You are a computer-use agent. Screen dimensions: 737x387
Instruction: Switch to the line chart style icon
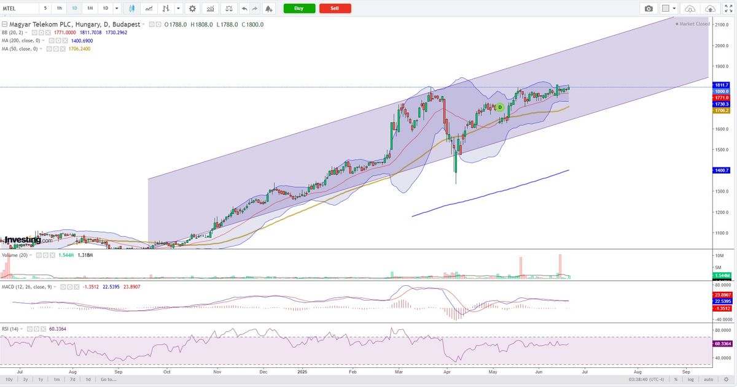pos(149,9)
